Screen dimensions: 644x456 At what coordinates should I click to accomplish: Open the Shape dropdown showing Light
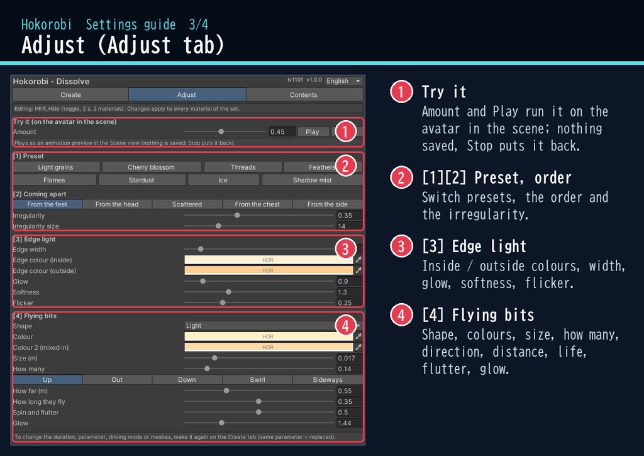pyautogui.click(x=273, y=325)
